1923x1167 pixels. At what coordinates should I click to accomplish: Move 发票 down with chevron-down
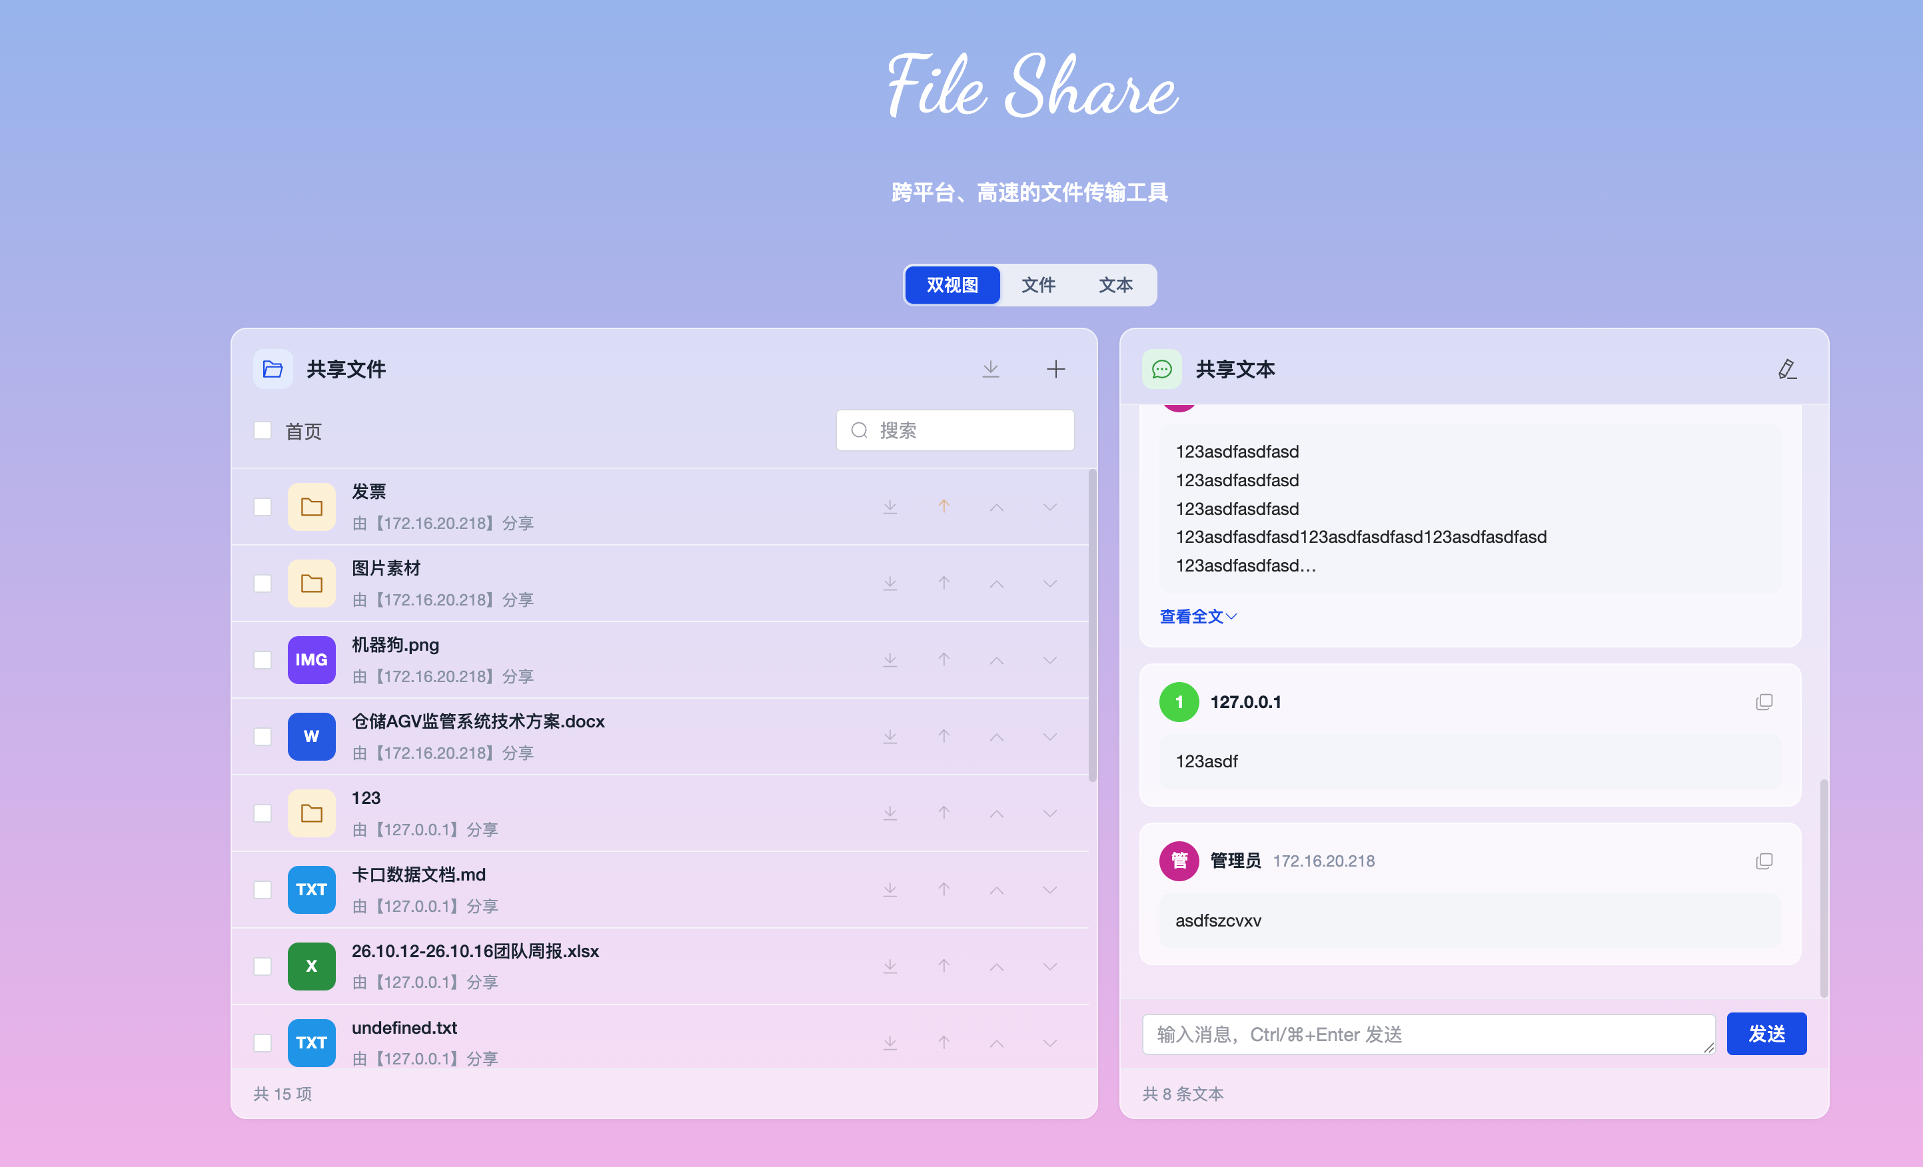tap(1049, 507)
